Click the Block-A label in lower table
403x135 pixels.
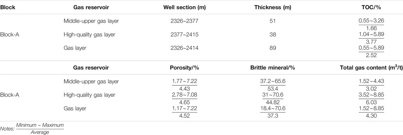[x=10, y=95]
